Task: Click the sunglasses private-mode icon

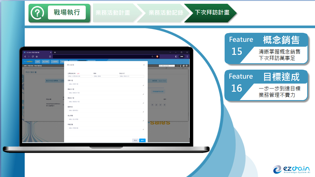Action: pos(182,57)
